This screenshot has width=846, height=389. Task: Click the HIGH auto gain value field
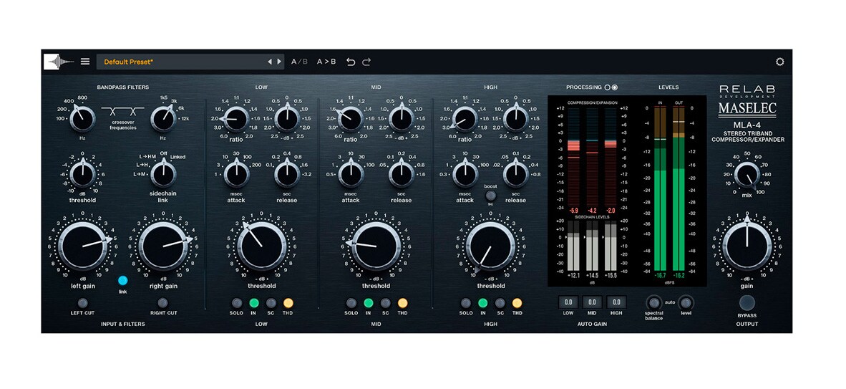point(616,302)
